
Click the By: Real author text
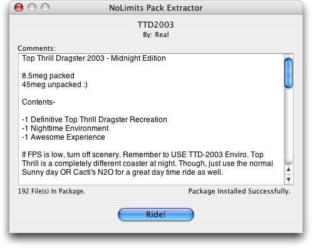(156, 34)
